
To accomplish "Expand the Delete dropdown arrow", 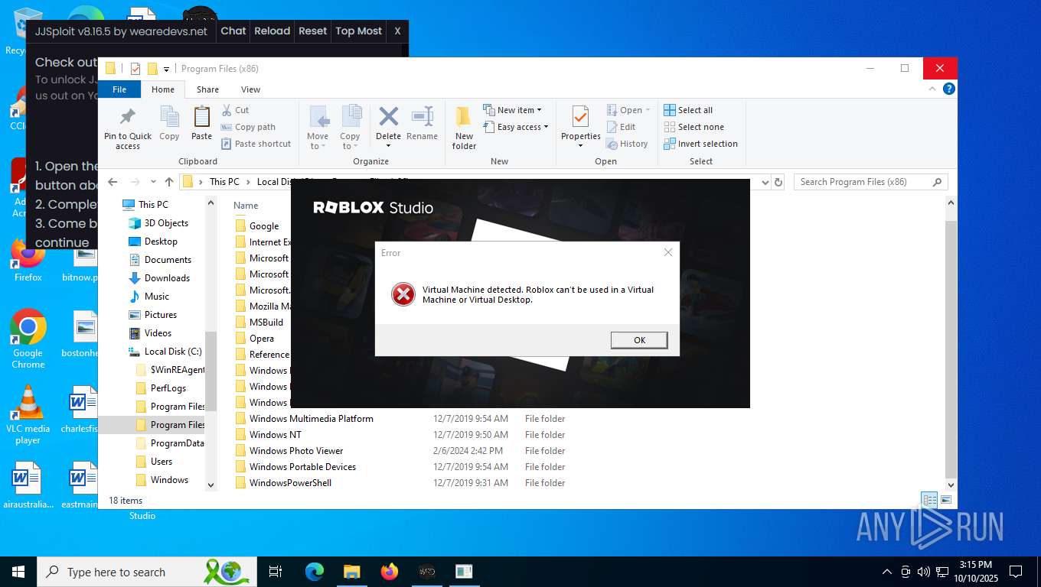I will (x=388, y=146).
